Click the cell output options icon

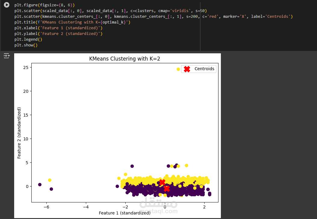point(5,56)
